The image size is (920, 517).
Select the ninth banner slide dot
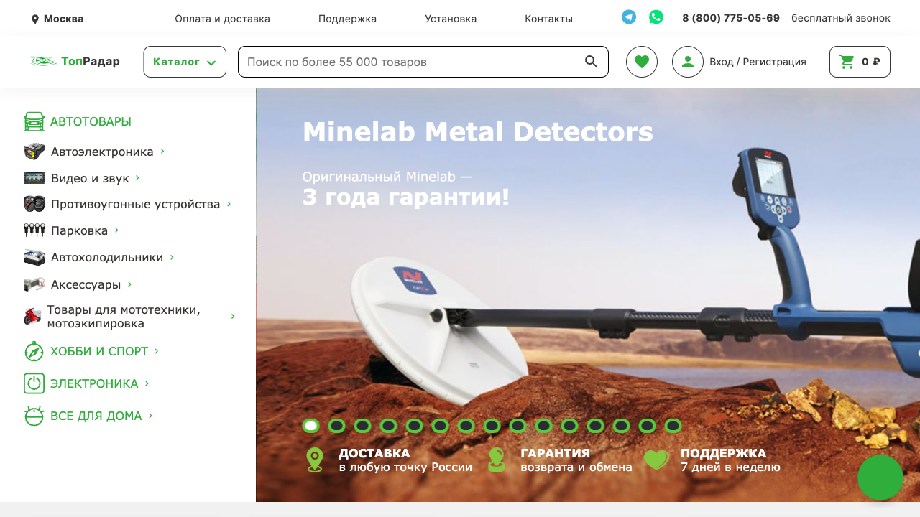point(517,426)
